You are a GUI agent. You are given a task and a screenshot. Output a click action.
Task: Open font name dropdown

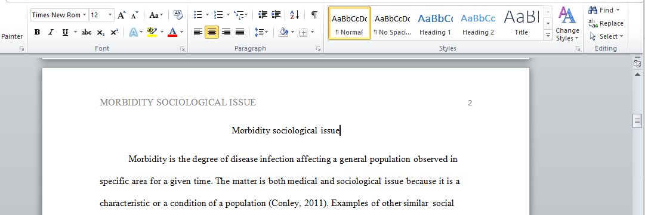(84, 15)
